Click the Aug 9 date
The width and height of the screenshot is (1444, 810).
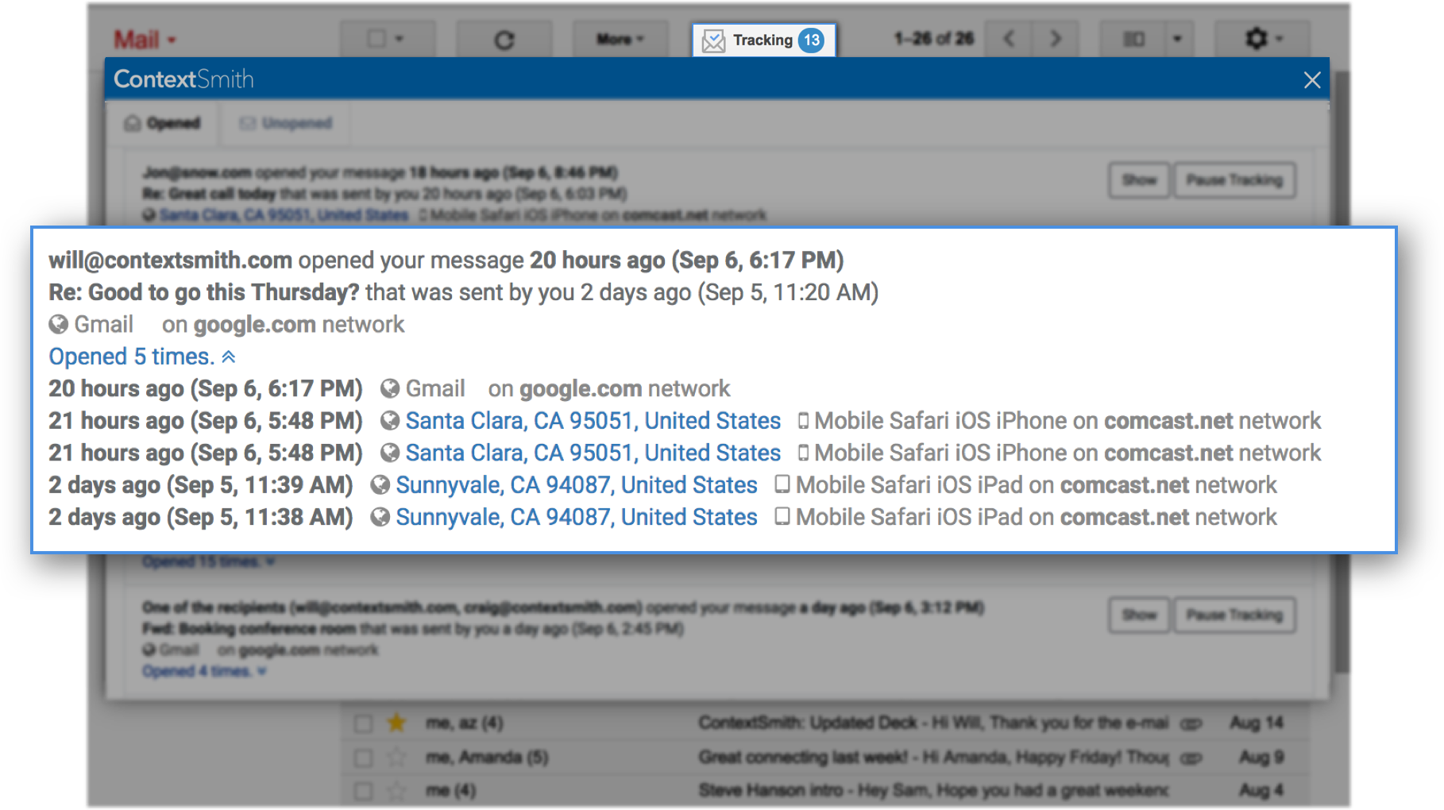pos(1261,757)
